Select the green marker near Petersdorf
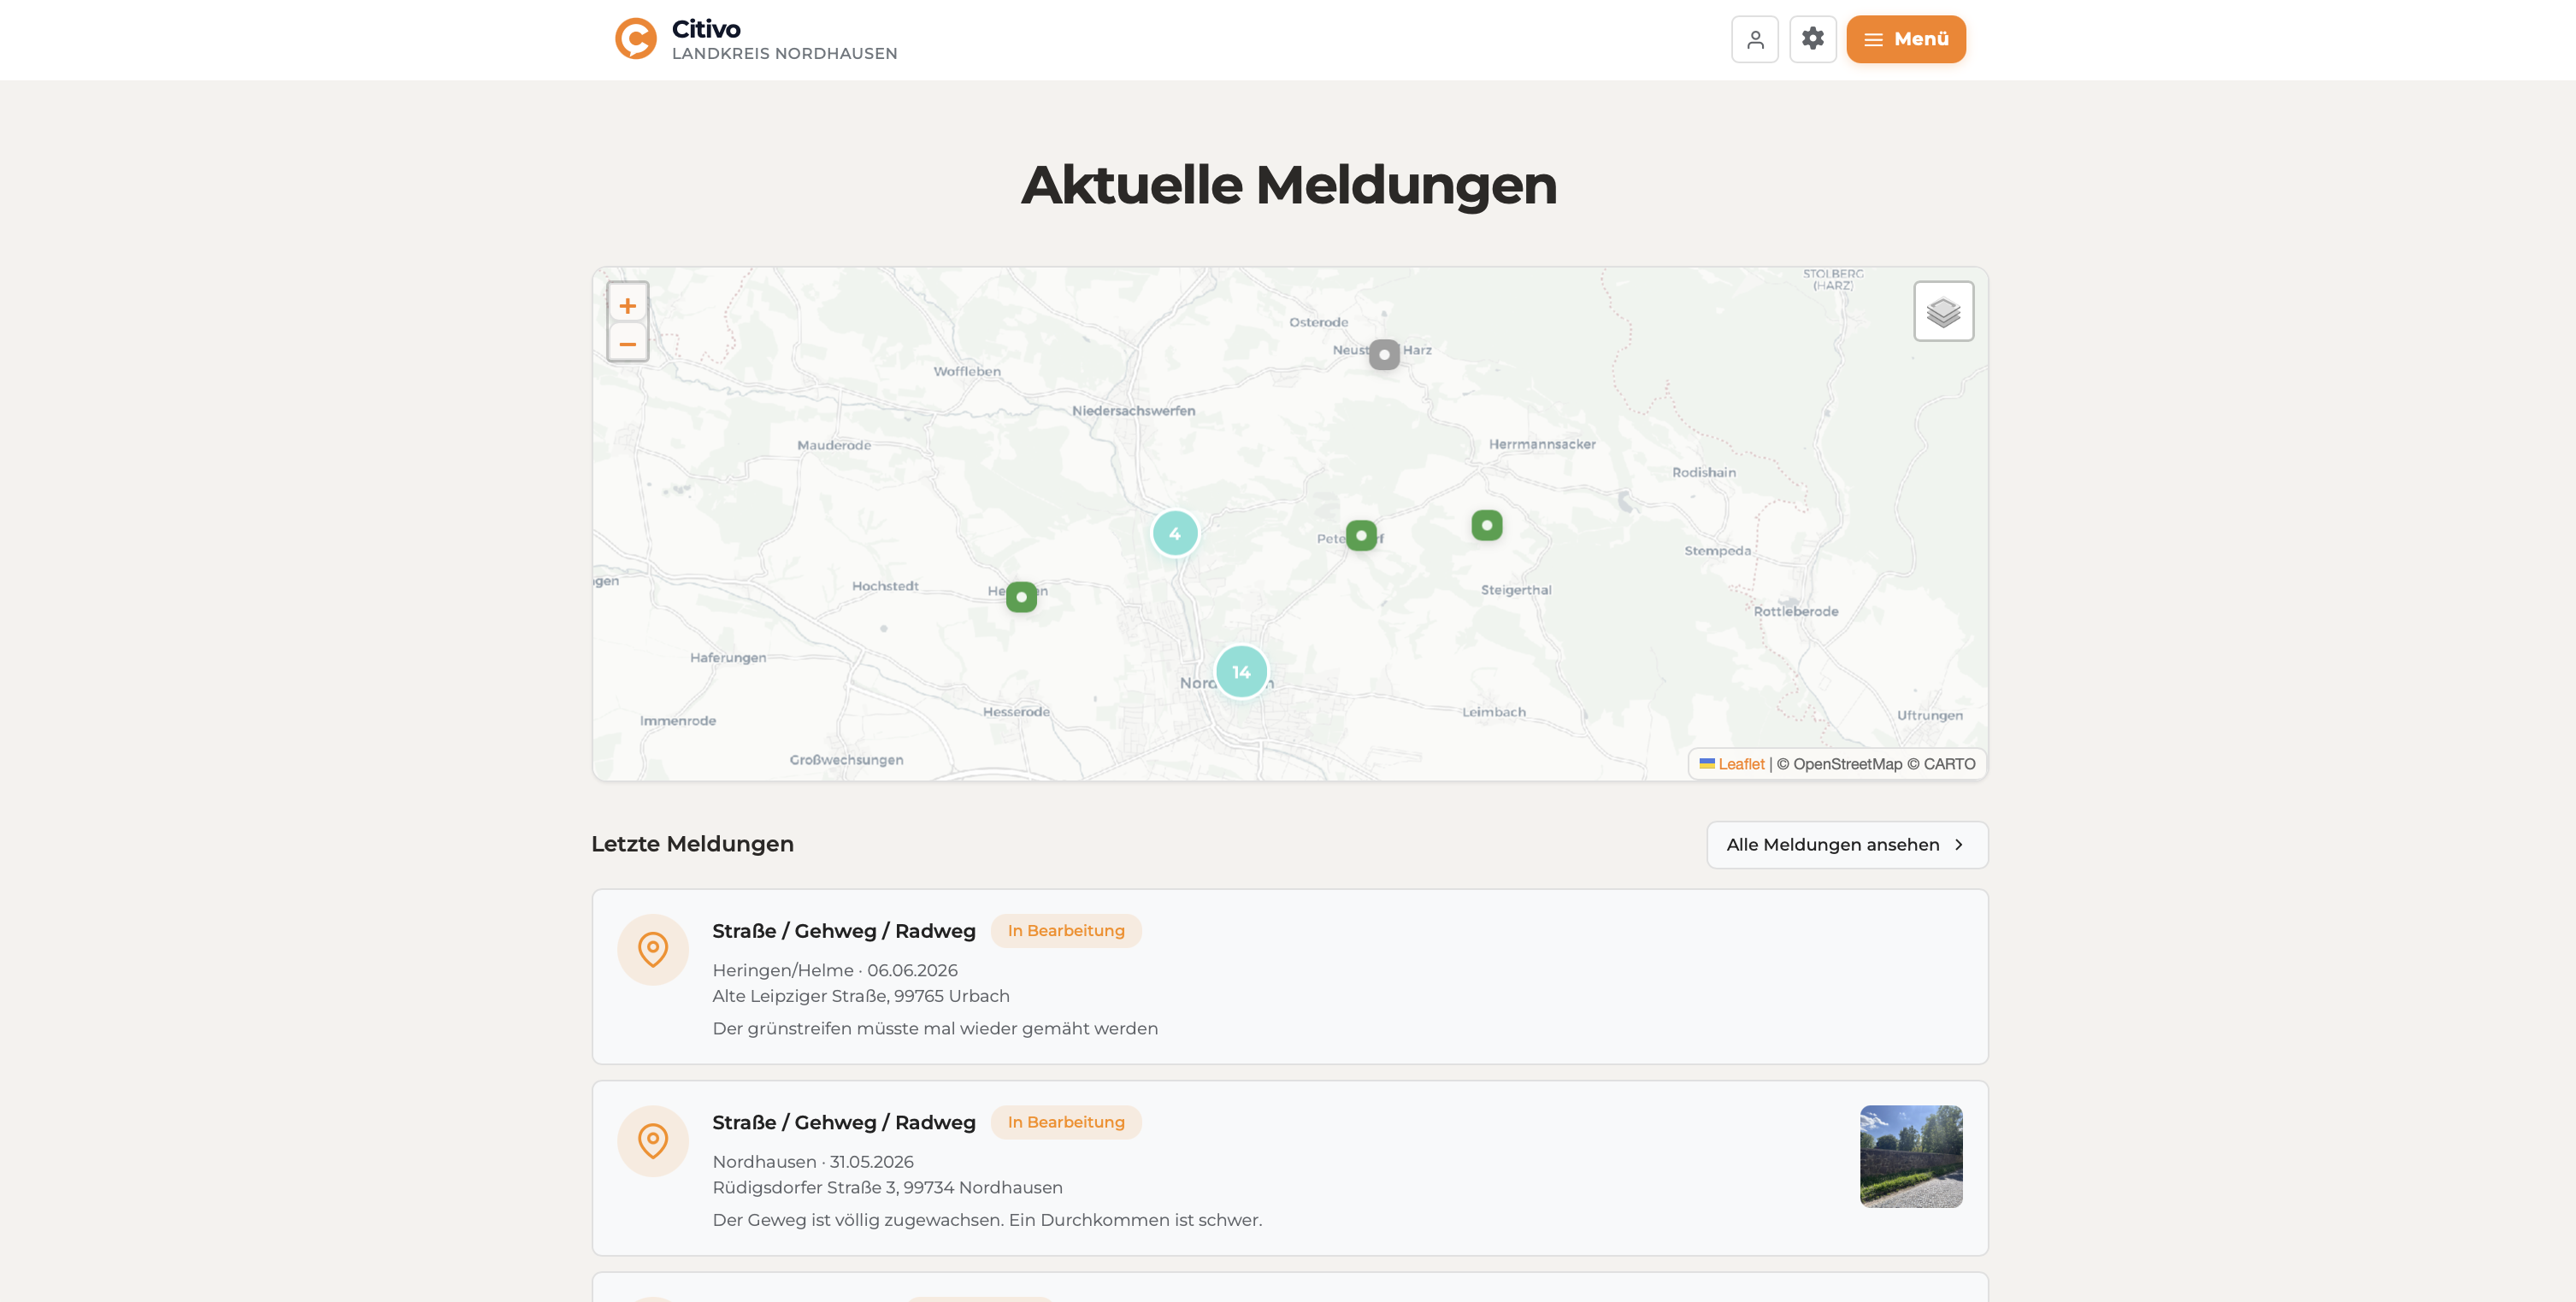 pyautogui.click(x=1361, y=536)
